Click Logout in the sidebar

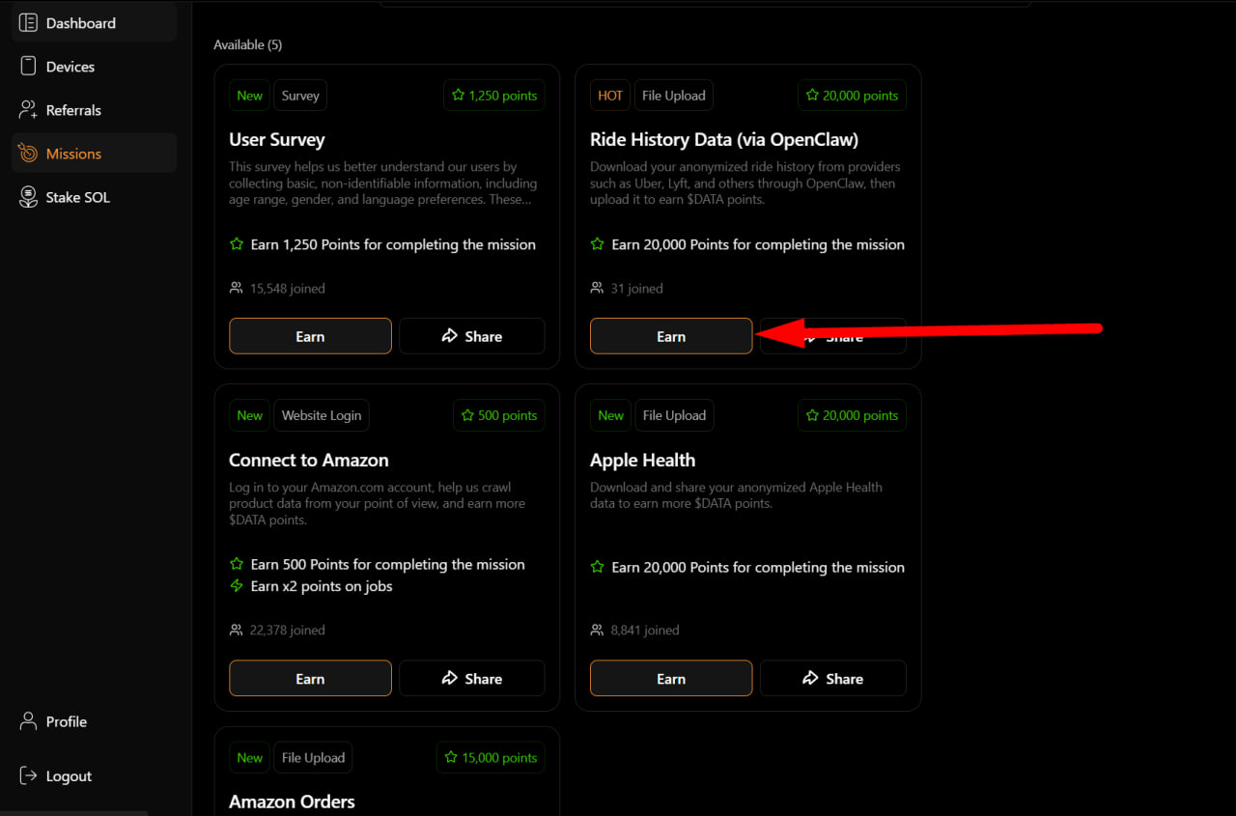pos(94,775)
